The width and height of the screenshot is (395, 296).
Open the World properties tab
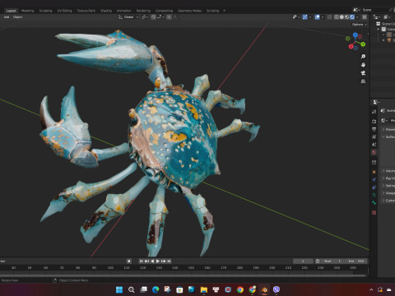coord(374,152)
